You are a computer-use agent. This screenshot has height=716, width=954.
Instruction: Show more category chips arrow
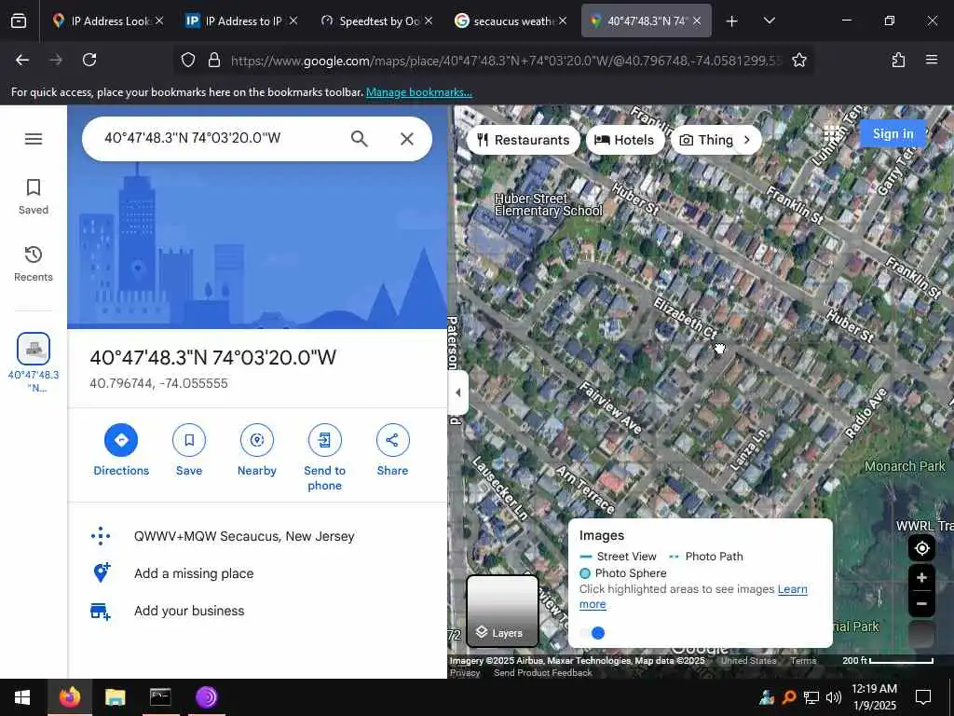747,140
